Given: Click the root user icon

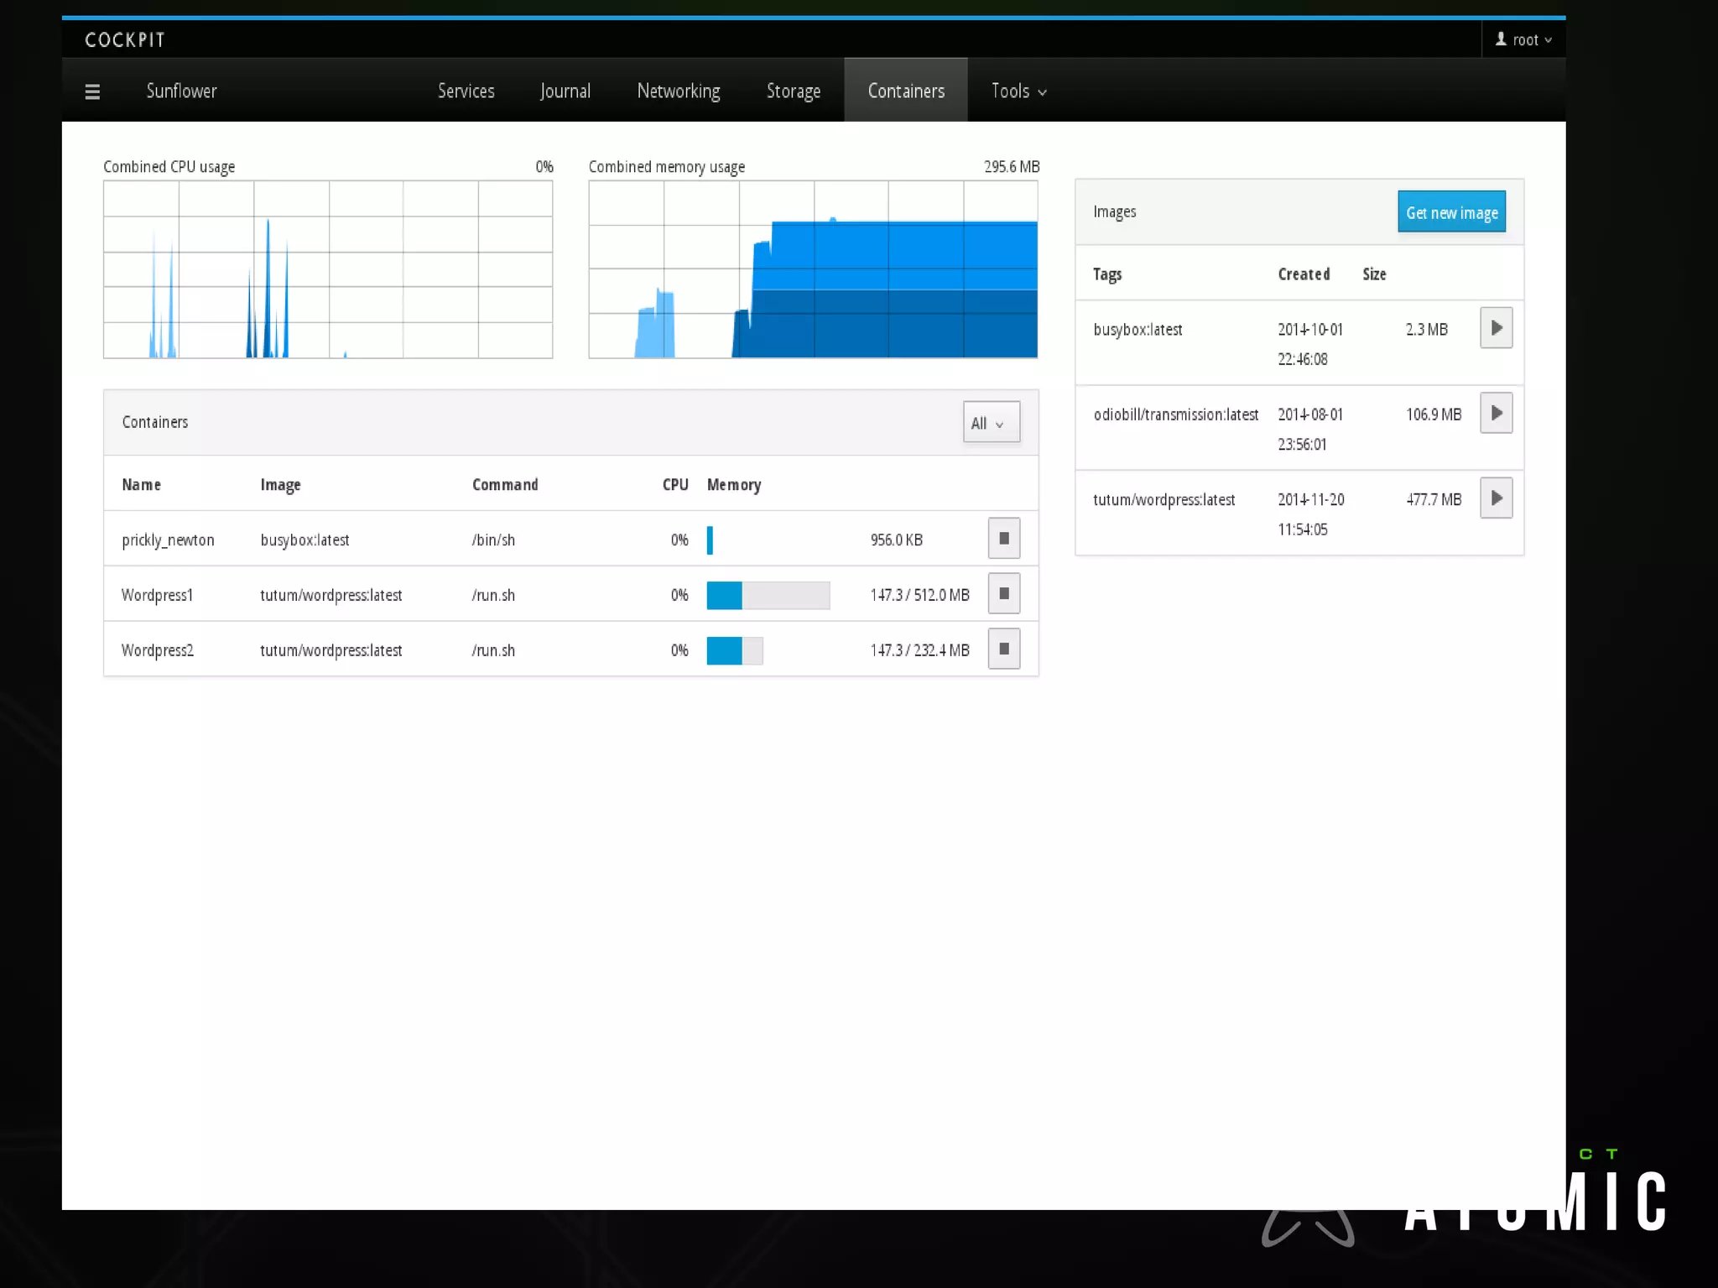Looking at the screenshot, I should pos(1501,39).
